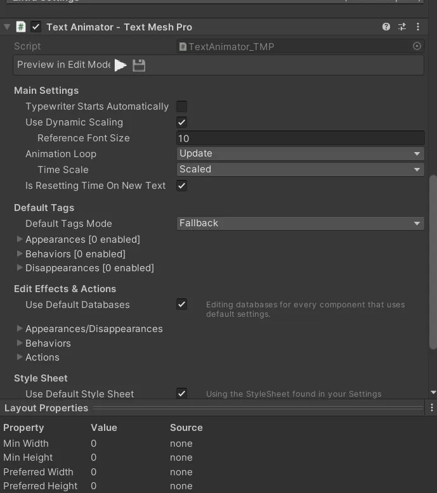Click Edit Effects & Actions heading
Screen dimensions: 437x493
click(x=65, y=288)
